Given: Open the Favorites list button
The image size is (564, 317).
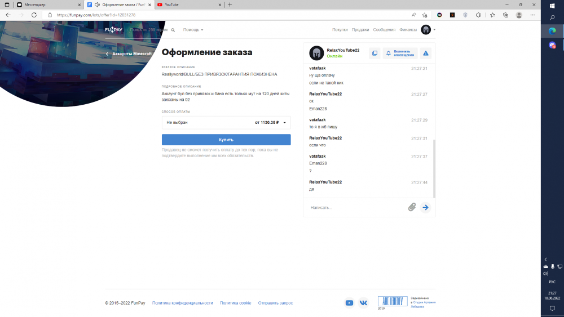Looking at the screenshot, I should click(x=492, y=15).
